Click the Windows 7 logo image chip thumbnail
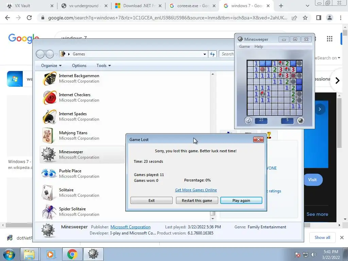 click(15, 79)
